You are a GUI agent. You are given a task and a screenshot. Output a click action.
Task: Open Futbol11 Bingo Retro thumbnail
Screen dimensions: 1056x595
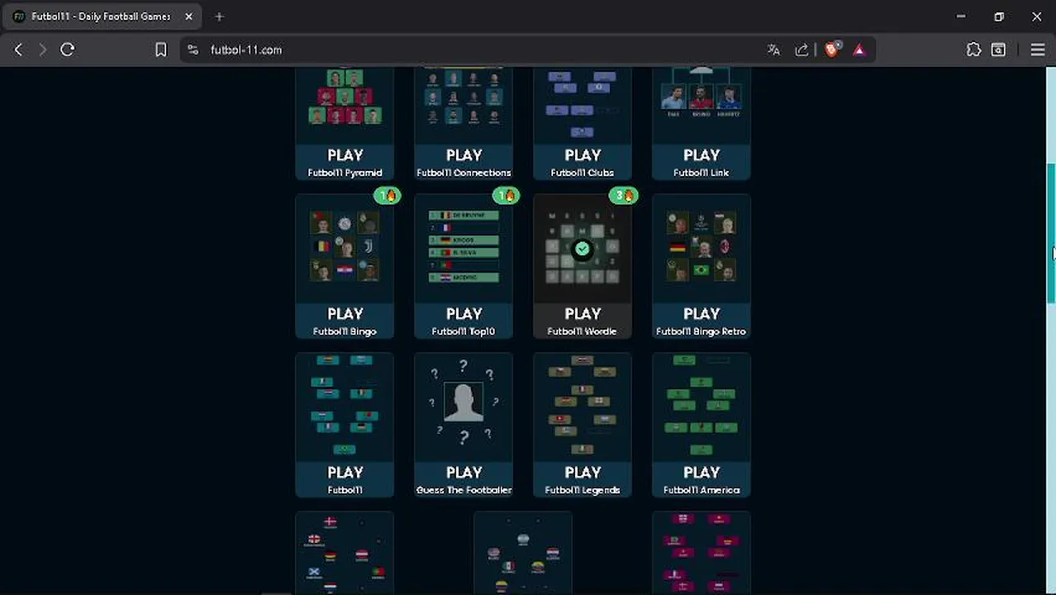[x=702, y=247]
